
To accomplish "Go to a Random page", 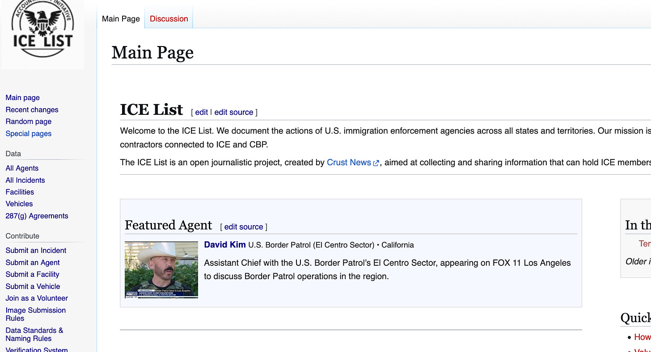I will pos(29,122).
